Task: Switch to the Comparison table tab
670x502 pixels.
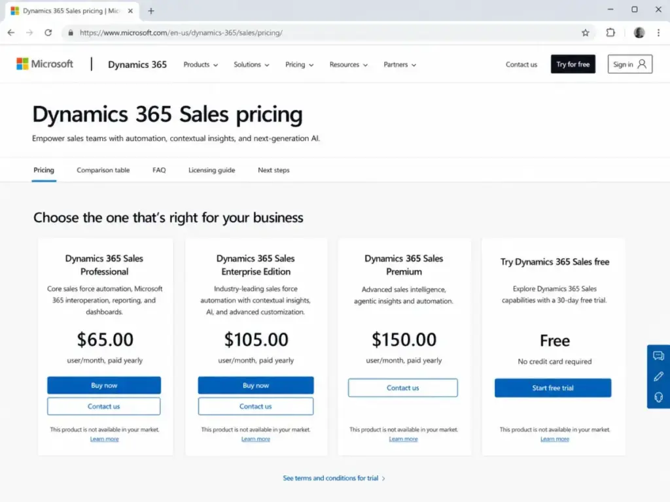Action: click(x=103, y=170)
